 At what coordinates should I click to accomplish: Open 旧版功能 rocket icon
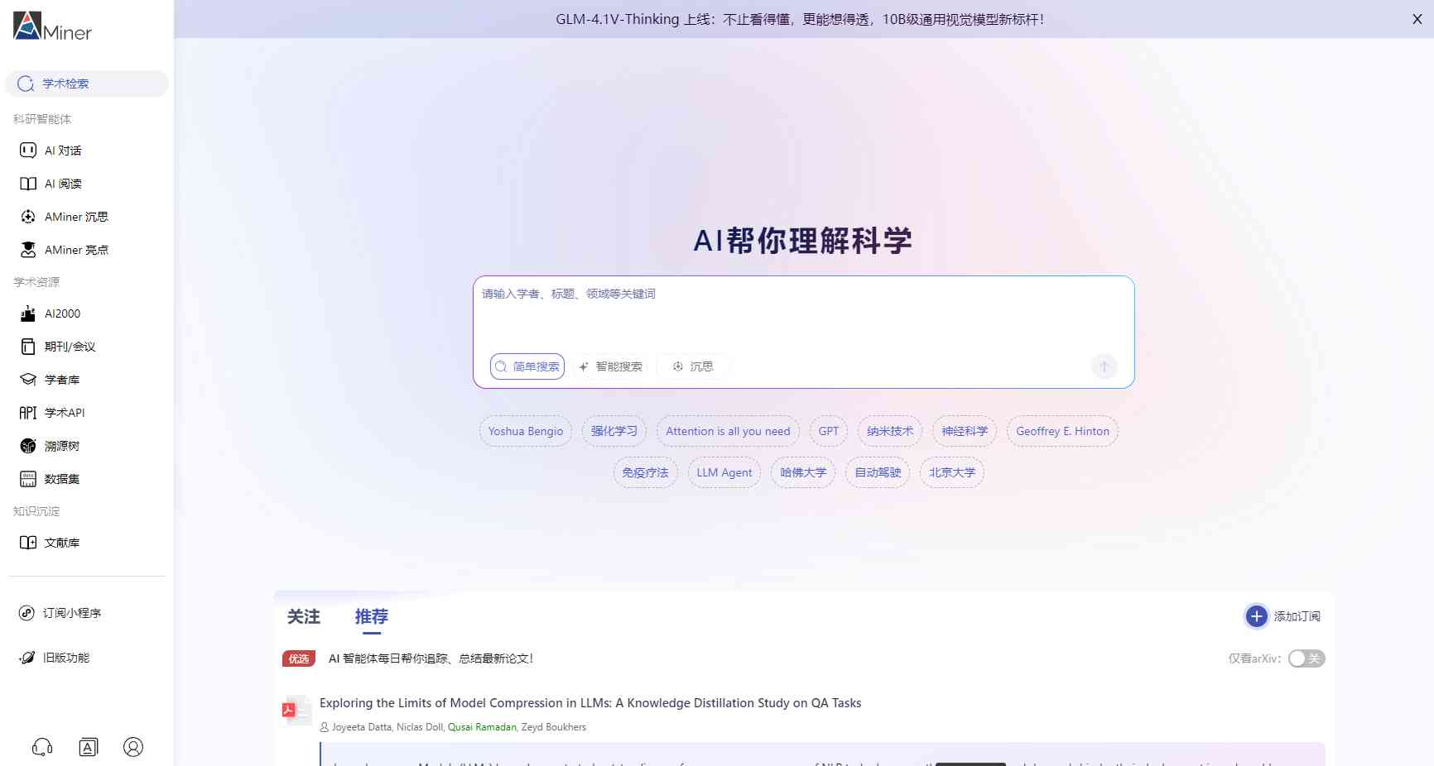point(26,658)
